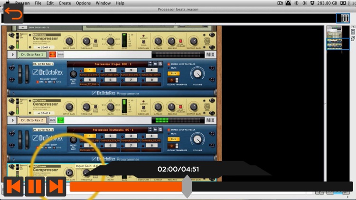Adjust Attack knob on compressor above Dr. Octo Rex 1
356x200 pixels.
[x=158, y=41]
